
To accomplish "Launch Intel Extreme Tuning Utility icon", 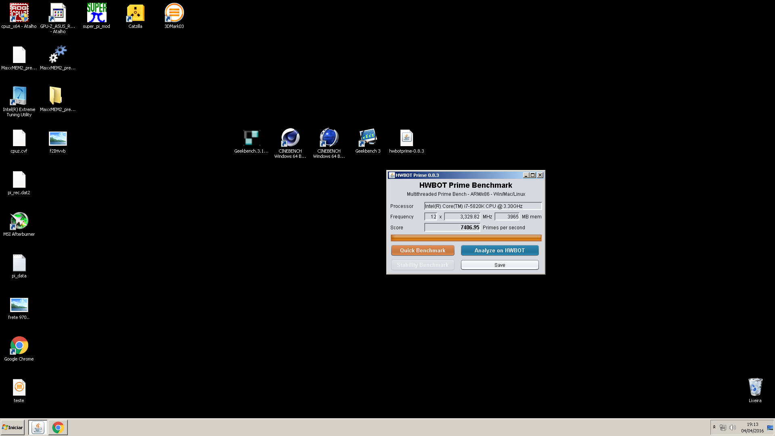I will pos(19,96).
